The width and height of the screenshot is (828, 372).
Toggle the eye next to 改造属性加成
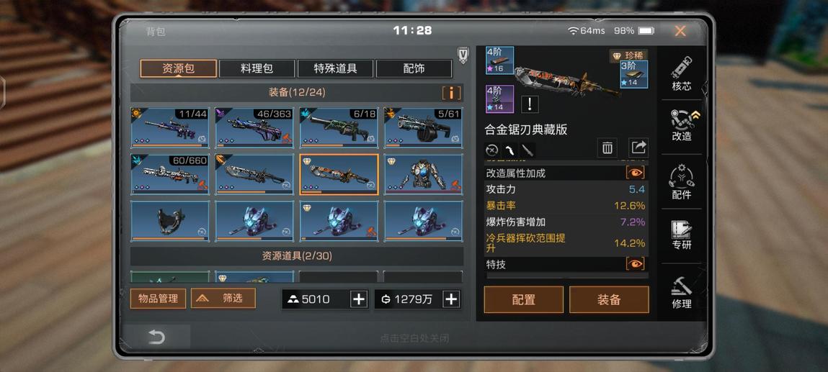pyautogui.click(x=636, y=173)
